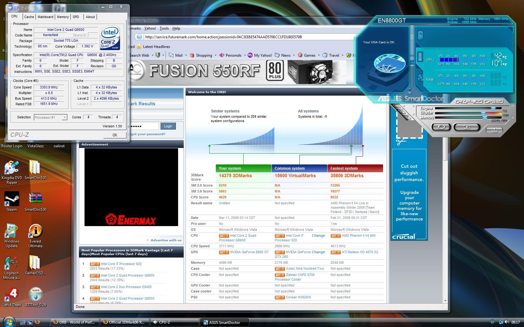Select the SmartDoc530 WinRAR archive icon
The width and height of the screenshot is (524, 327).
click(x=35, y=201)
